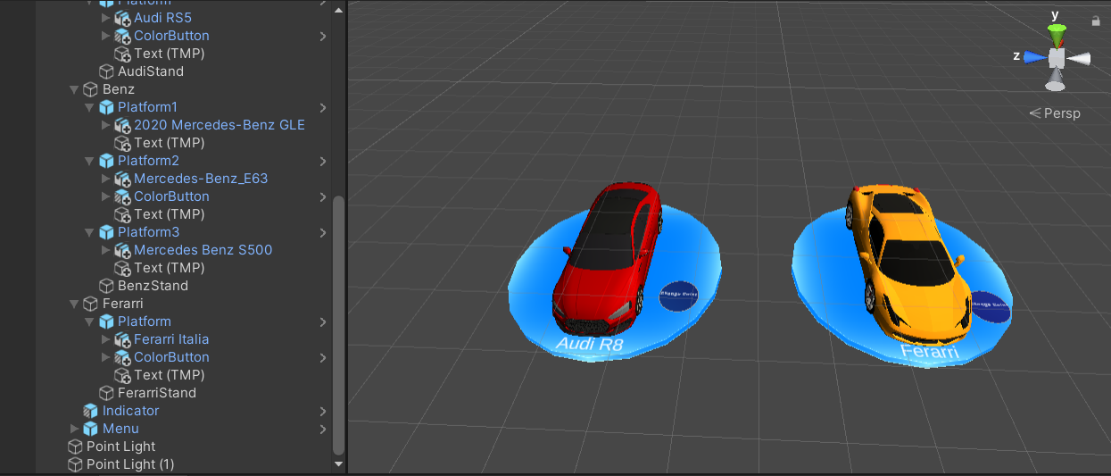The width and height of the screenshot is (1111, 476).
Task: Select Text (TMP) above FerarriStand
Action: [170, 375]
